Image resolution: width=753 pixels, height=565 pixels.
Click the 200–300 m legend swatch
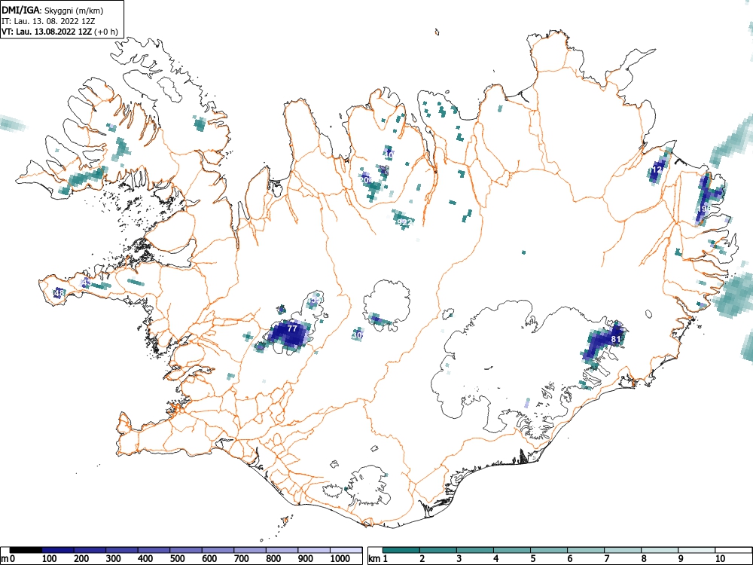[x=90, y=550]
